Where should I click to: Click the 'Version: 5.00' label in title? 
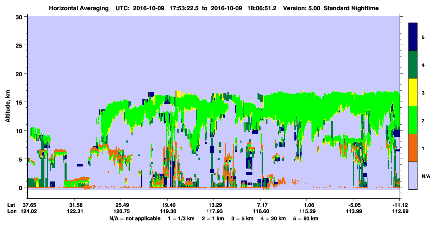(299, 8)
